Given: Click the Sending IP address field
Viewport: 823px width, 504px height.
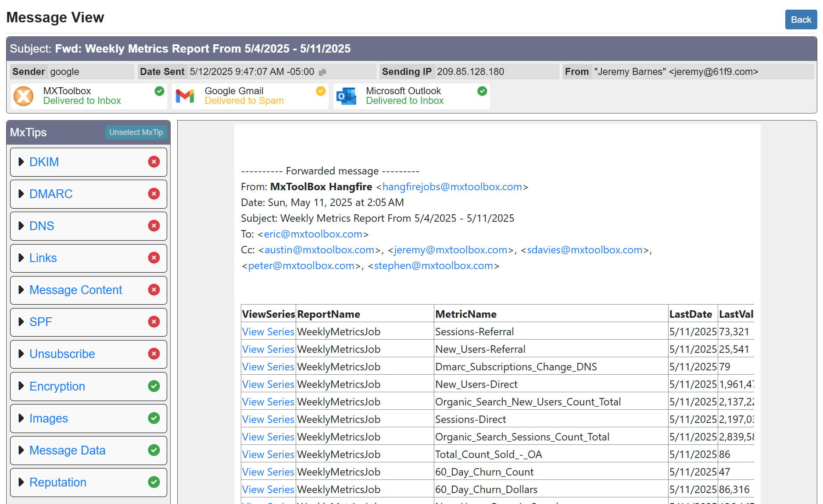Looking at the screenshot, I should click(470, 72).
